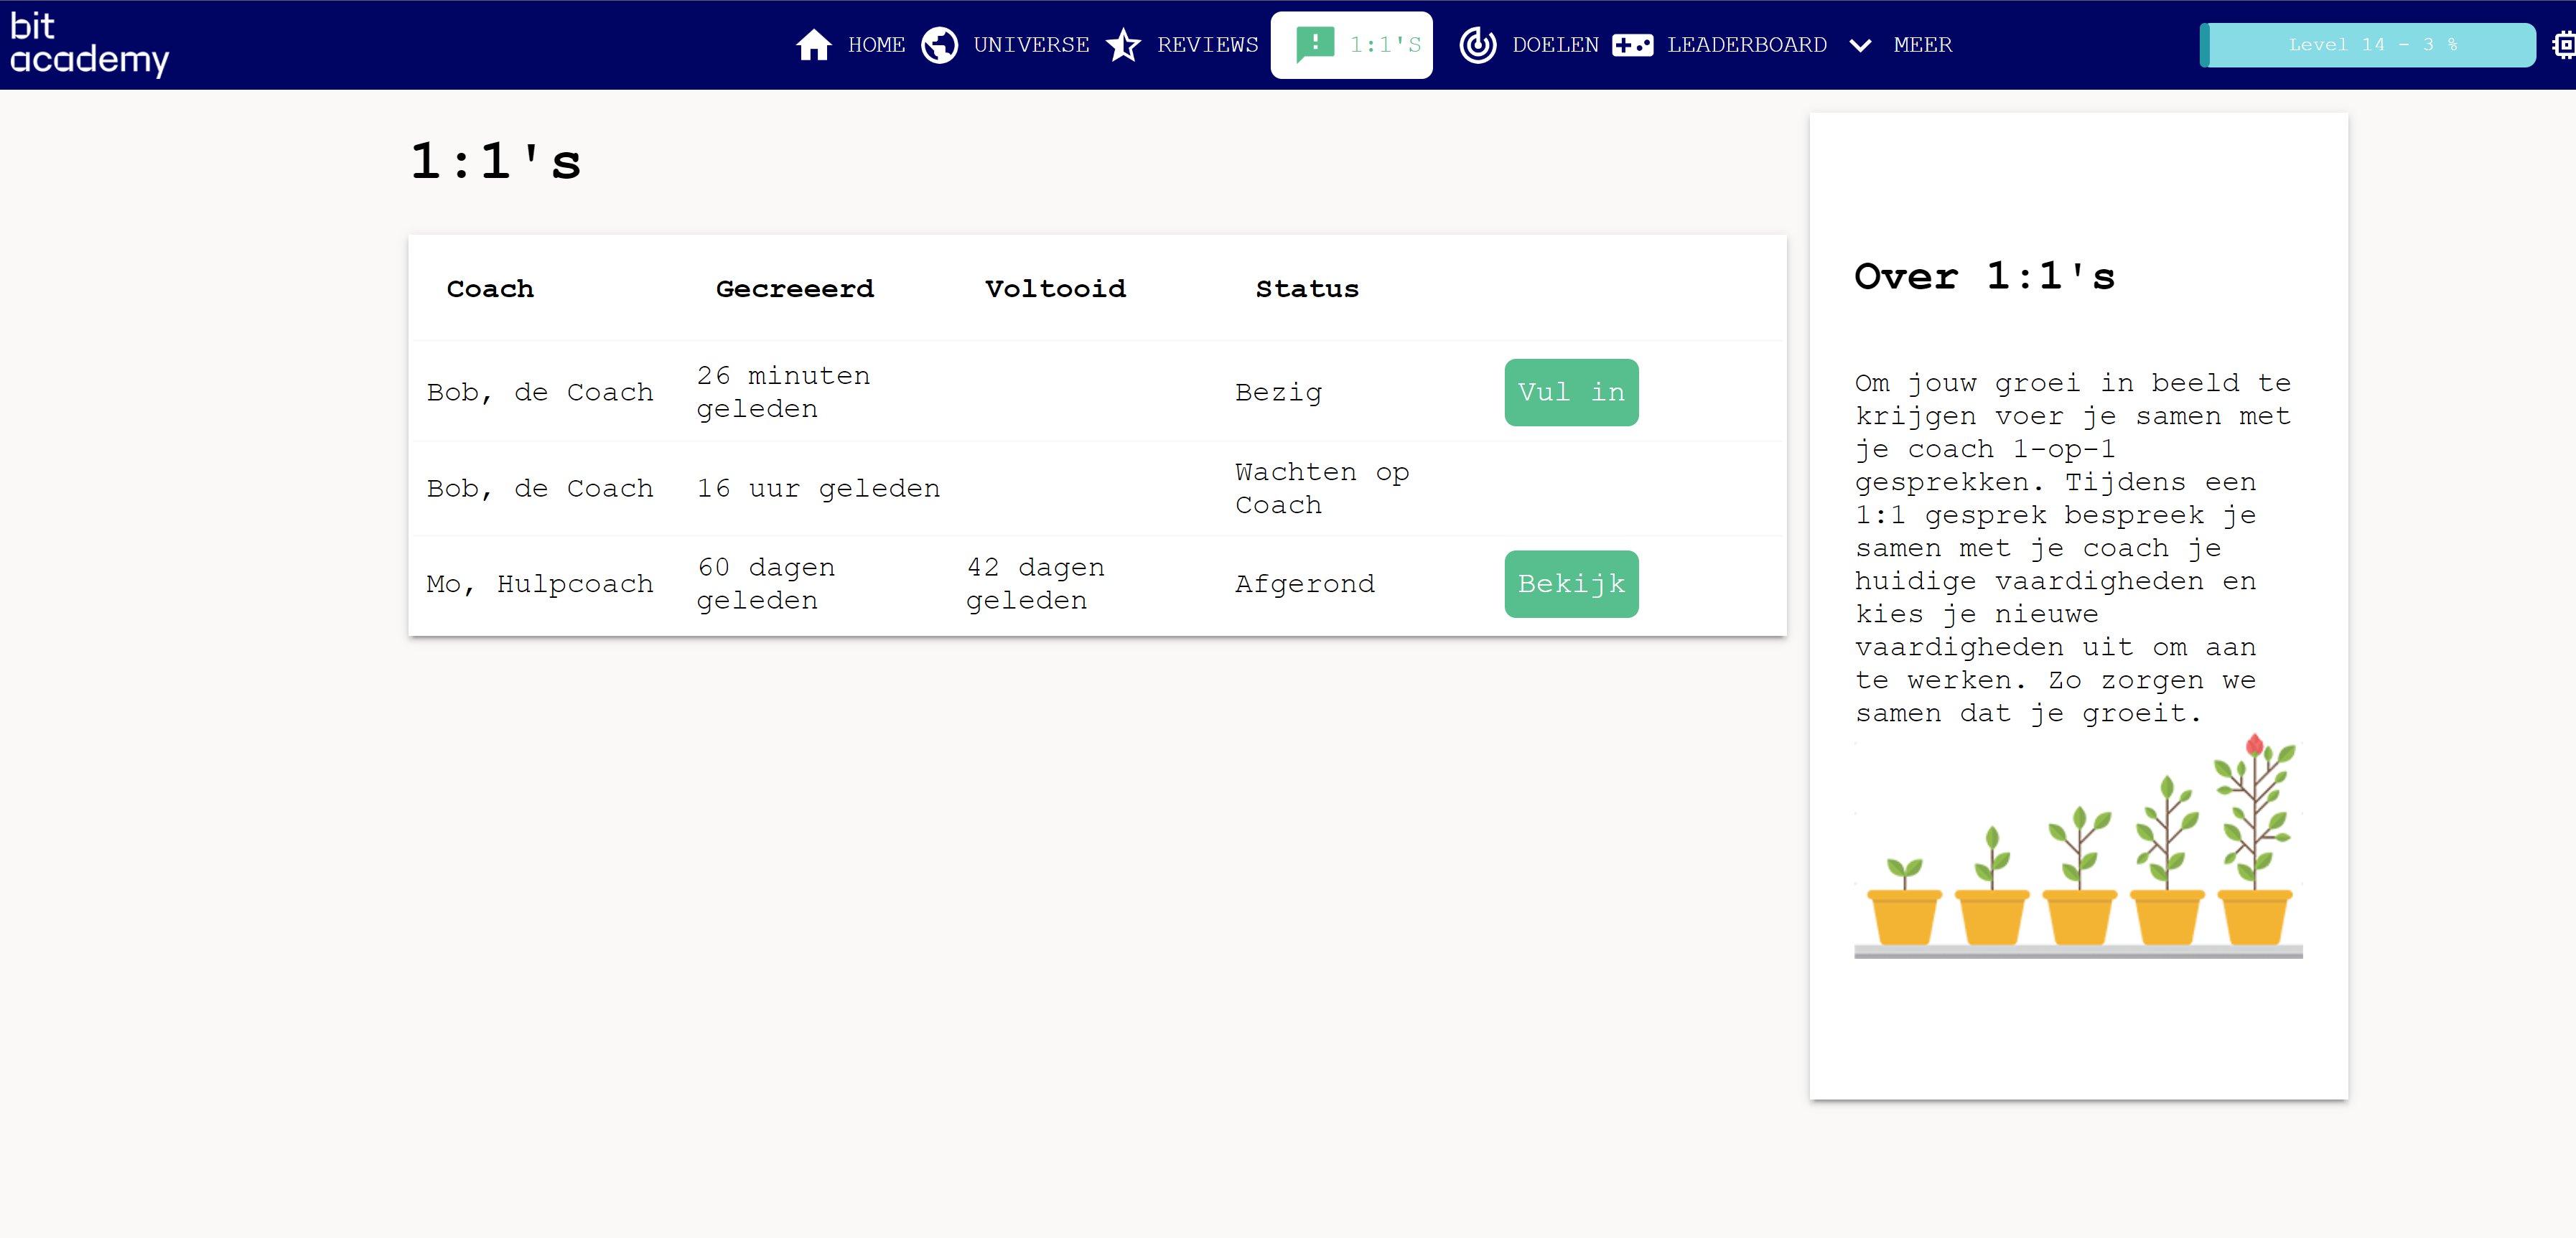
Task: Open the DOELEN menu item
Action: point(1555,45)
